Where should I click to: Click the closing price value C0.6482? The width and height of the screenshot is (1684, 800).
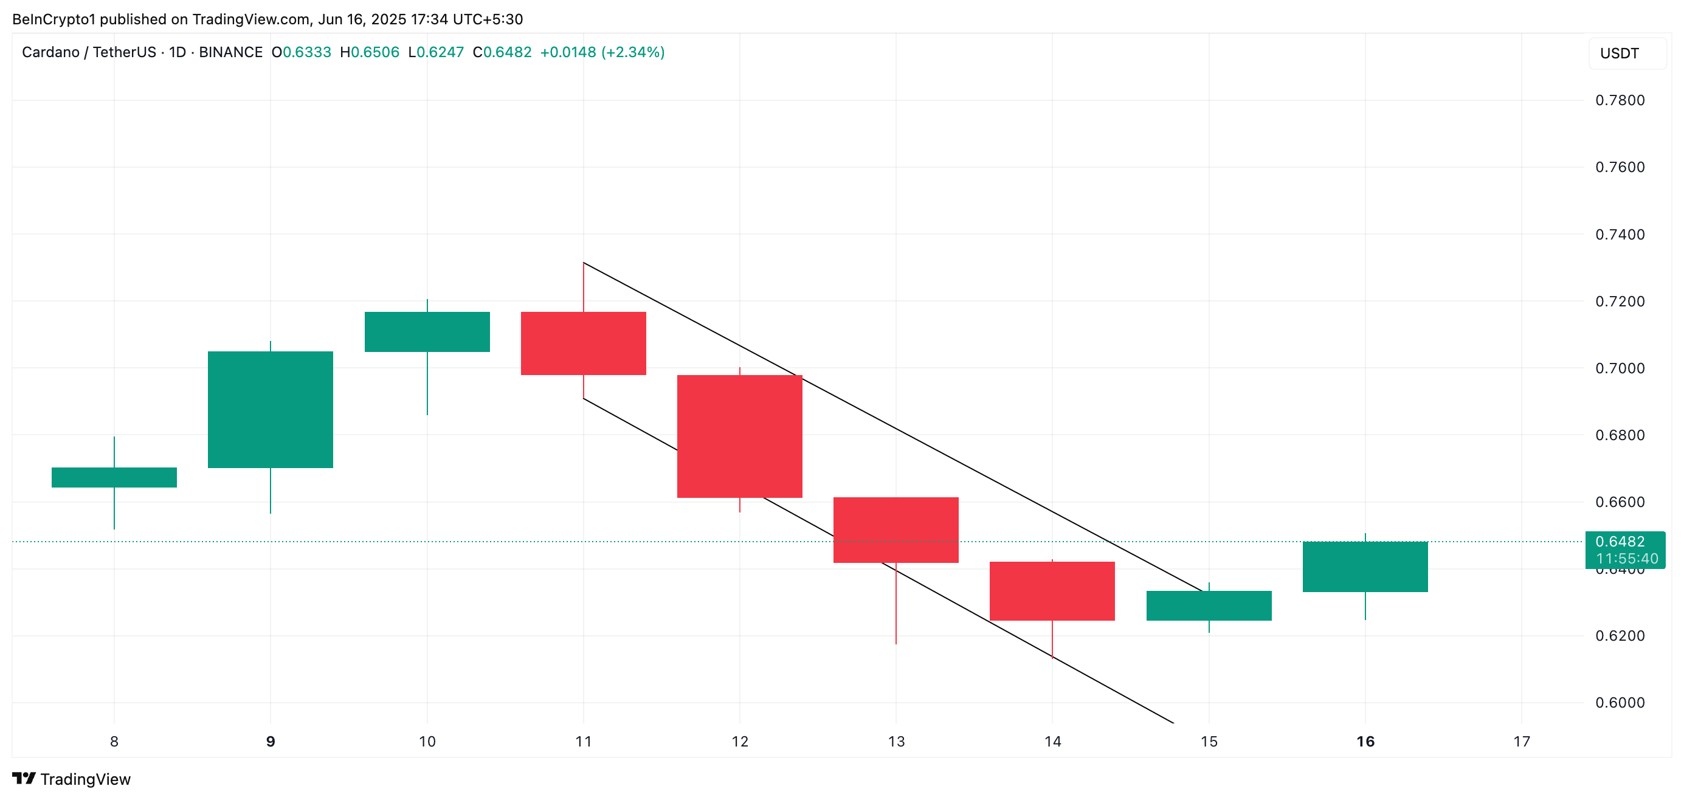tap(502, 52)
